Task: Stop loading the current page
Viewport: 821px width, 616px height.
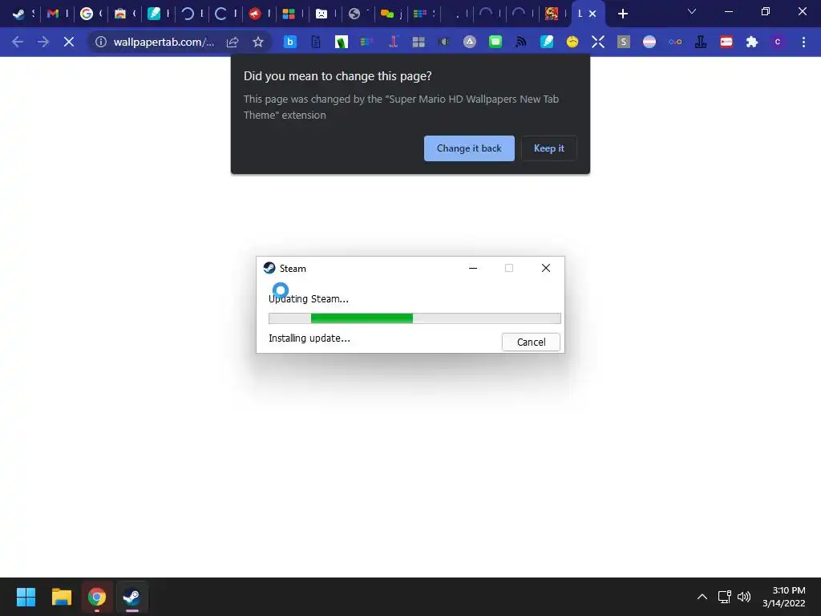Action: tap(69, 42)
